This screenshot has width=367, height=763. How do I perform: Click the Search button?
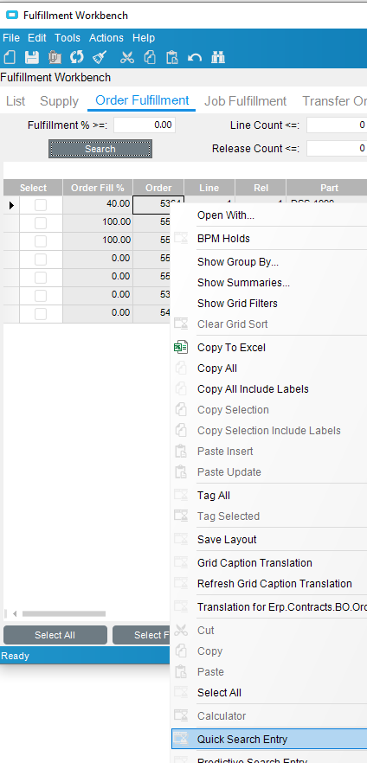tap(100, 149)
